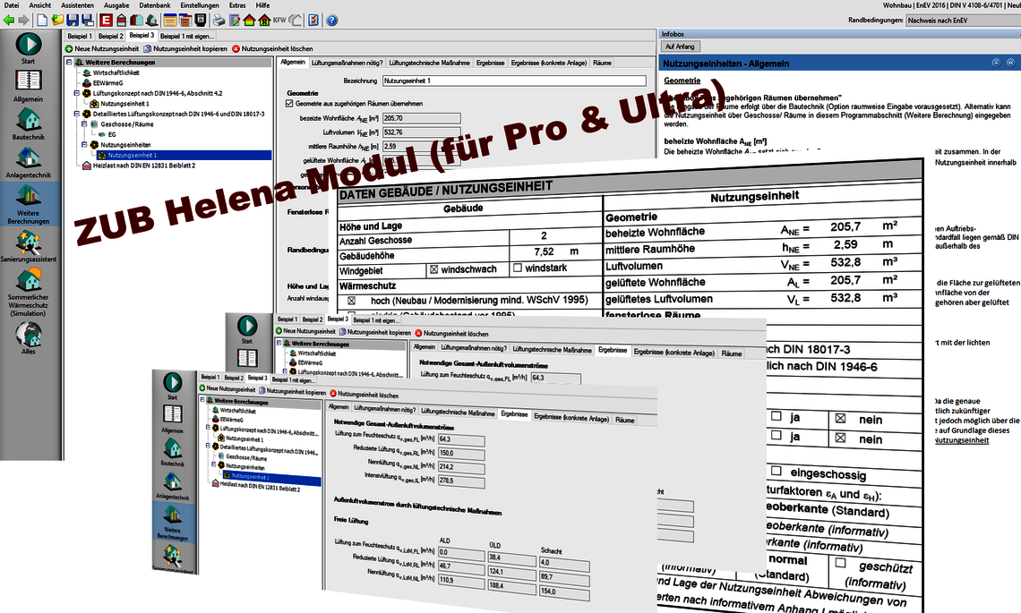Screen dimensions: 1021x613
Task: Click Bautechnik icon in the front screenshot sidebar
Action: (x=173, y=452)
